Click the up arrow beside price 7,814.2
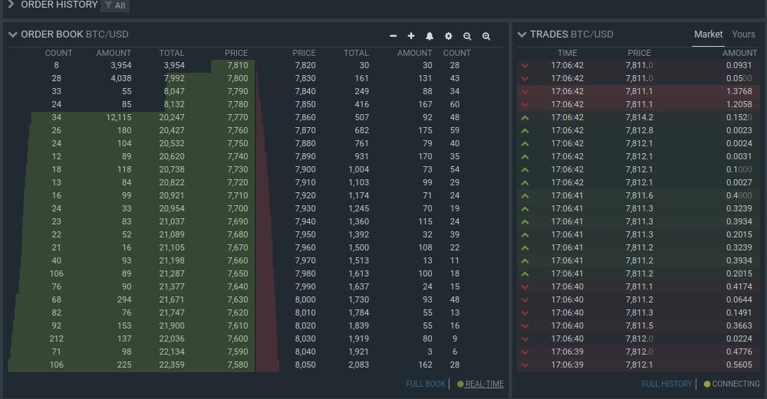 click(x=525, y=117)
